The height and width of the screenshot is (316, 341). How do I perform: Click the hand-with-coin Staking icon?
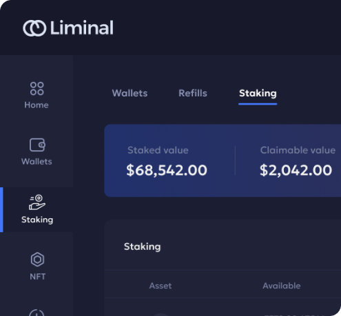tap(37, 202)
